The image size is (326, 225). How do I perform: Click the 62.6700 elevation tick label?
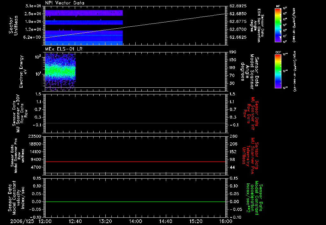pyautogui.click(x=238, y=30)
